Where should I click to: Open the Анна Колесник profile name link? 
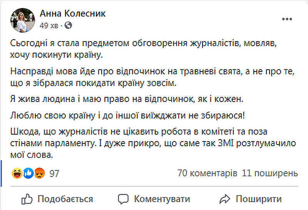[x=73, y=13]
